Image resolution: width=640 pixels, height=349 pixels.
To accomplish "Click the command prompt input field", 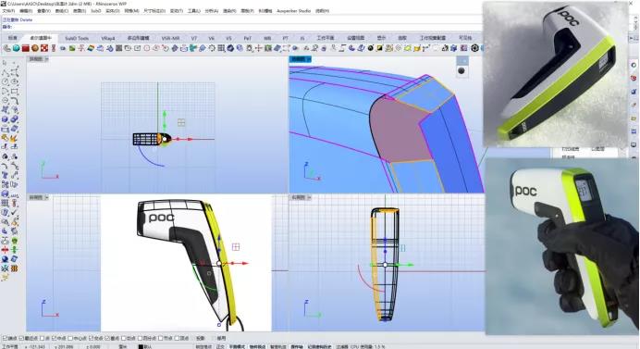I will [x=245, y=27].
